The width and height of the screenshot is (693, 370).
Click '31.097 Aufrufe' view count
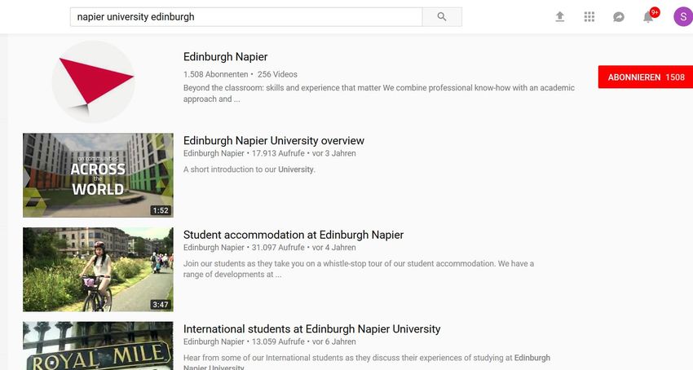pyautogui.click(x=278, y=248)
